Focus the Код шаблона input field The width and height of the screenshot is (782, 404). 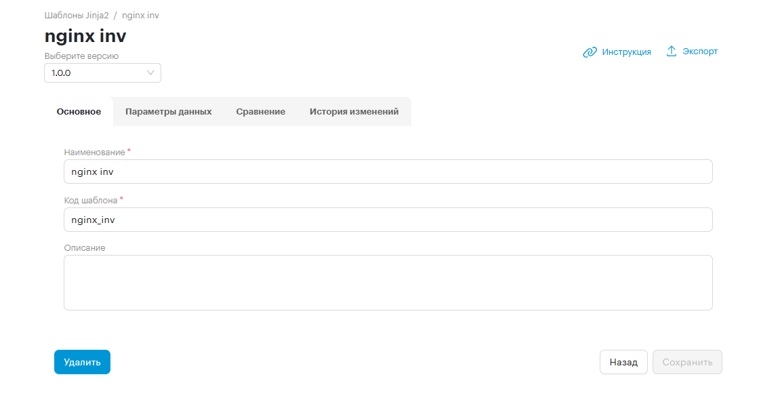tap(388, 220)
